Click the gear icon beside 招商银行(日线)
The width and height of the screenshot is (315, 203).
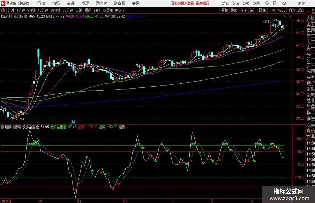click(26, 16)
